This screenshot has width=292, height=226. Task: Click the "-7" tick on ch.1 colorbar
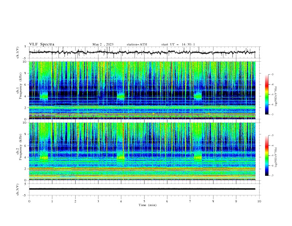coord(272,114)
